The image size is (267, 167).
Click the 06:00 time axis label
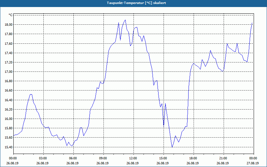click(x=73, y=158)
